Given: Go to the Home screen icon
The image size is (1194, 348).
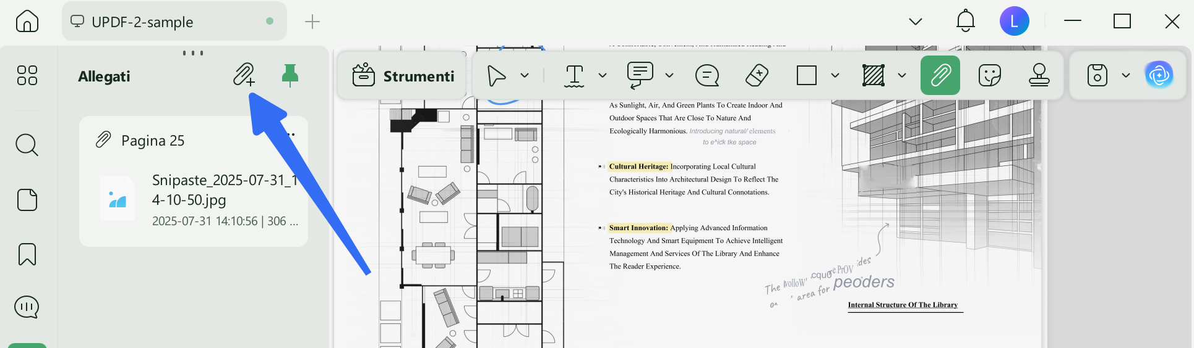Looking at the screenshot, I should point(27,22).
